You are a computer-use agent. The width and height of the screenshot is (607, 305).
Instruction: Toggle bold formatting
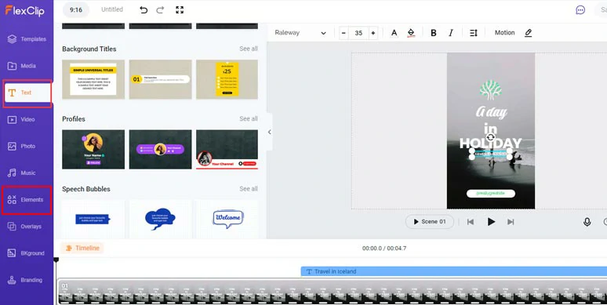[434, 33]
